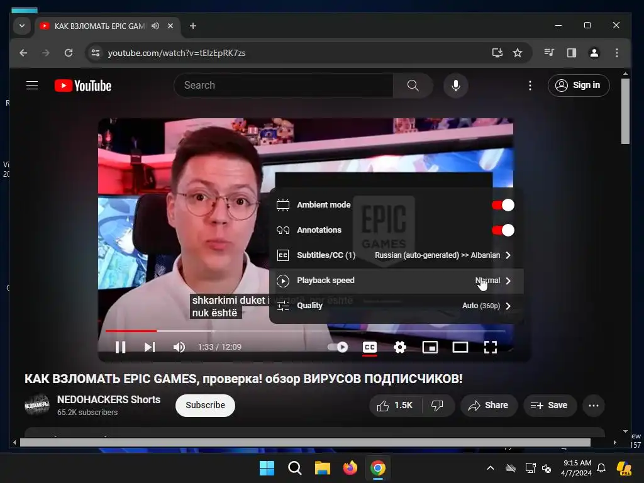Save the video to a playlist
This screenshot has width=644, height=483.
(x=550, y=406)
